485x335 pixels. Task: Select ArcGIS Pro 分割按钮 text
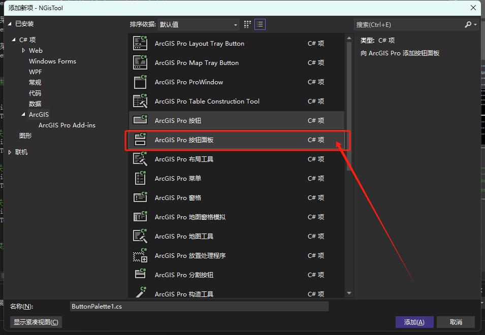click(x=184, y=275)
